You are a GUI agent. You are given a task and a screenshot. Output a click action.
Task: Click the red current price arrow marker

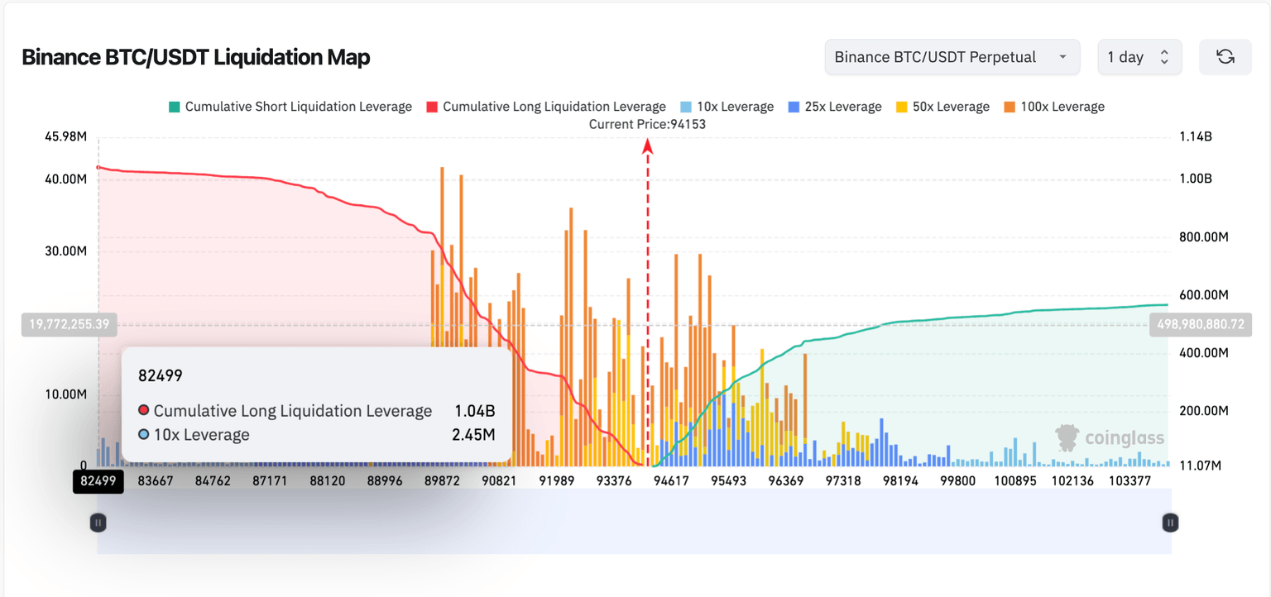tap(648, 146)
